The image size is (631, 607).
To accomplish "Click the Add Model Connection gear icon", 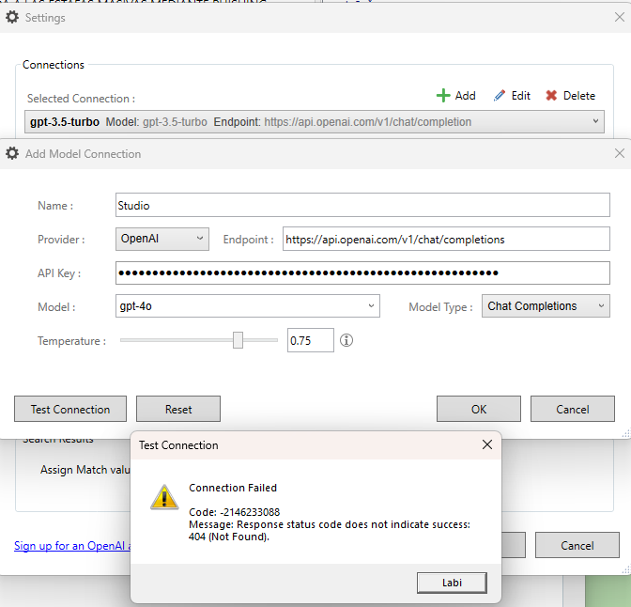I will pyautogui.click(x=12, y=153).
